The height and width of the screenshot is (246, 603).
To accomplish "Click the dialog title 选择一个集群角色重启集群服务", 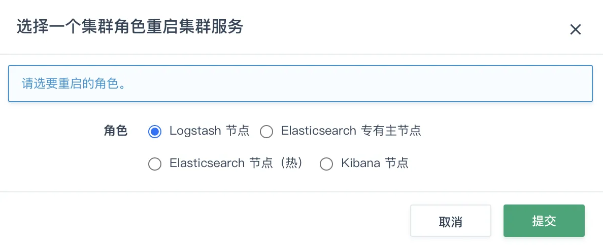I will 129,27.
